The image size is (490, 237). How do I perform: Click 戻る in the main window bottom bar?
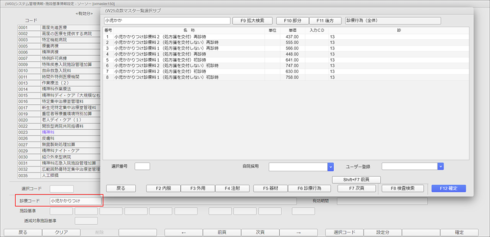[23, 233]
